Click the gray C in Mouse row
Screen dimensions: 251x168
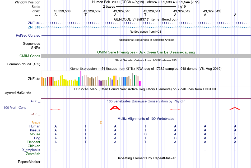[x=145, y=134]
